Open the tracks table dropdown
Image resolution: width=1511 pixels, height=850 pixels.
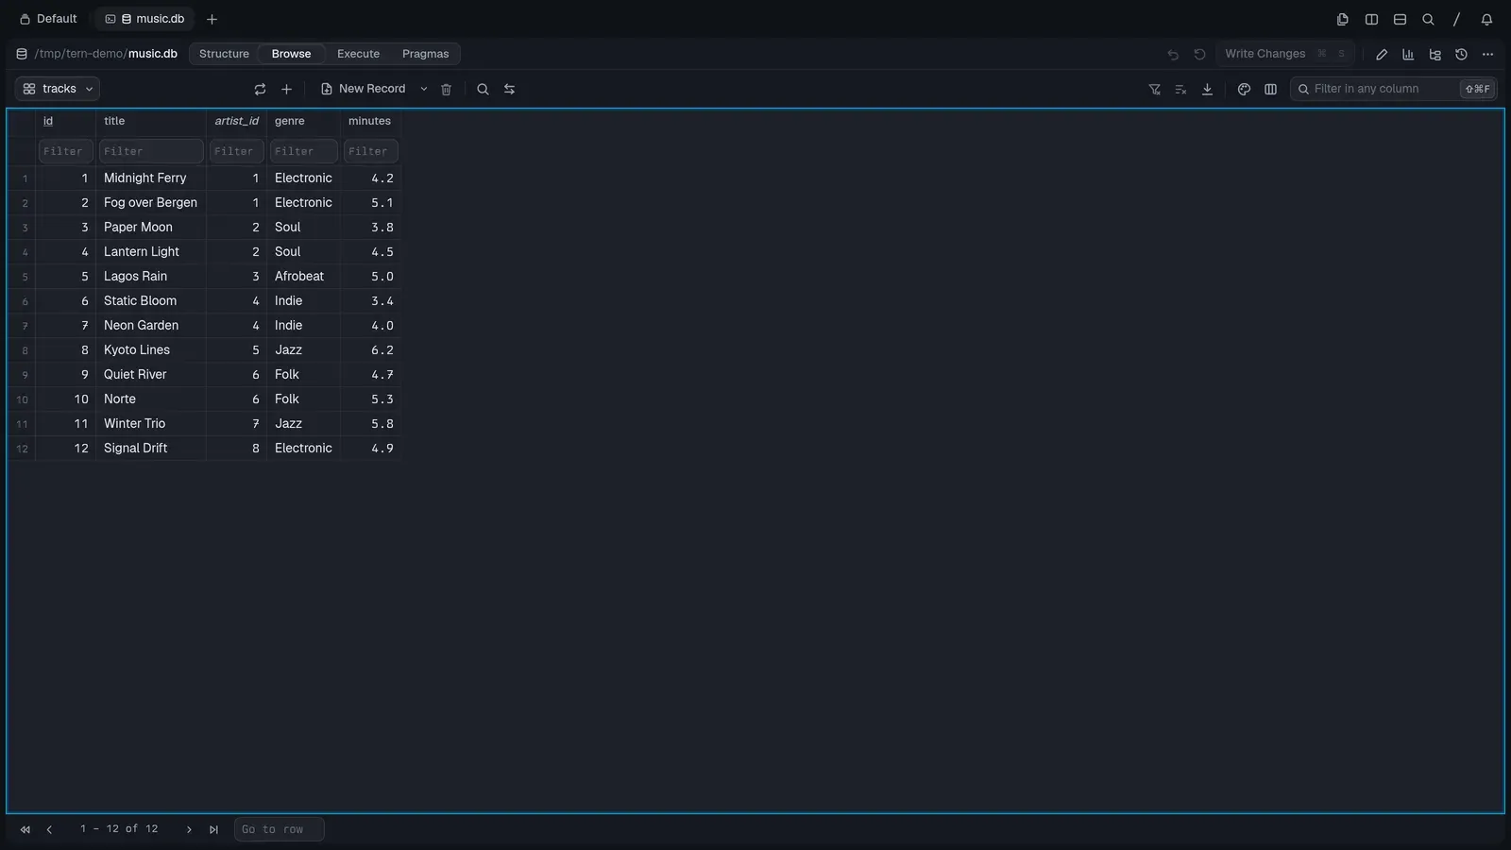(x=58, y=89)
